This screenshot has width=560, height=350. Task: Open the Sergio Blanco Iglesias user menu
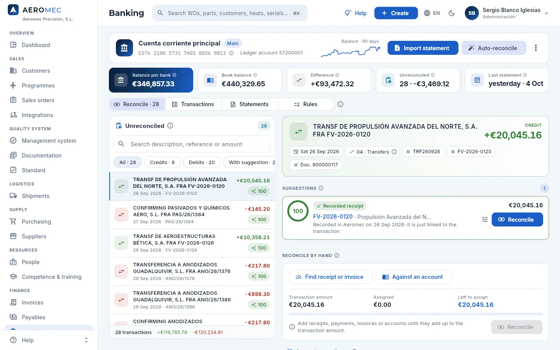coord(507,13)
